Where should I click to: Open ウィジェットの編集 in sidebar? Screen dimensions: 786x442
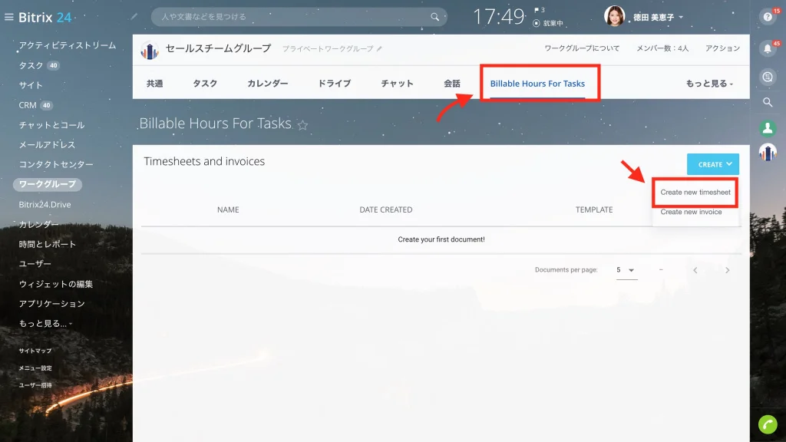[x=55, y=284]
